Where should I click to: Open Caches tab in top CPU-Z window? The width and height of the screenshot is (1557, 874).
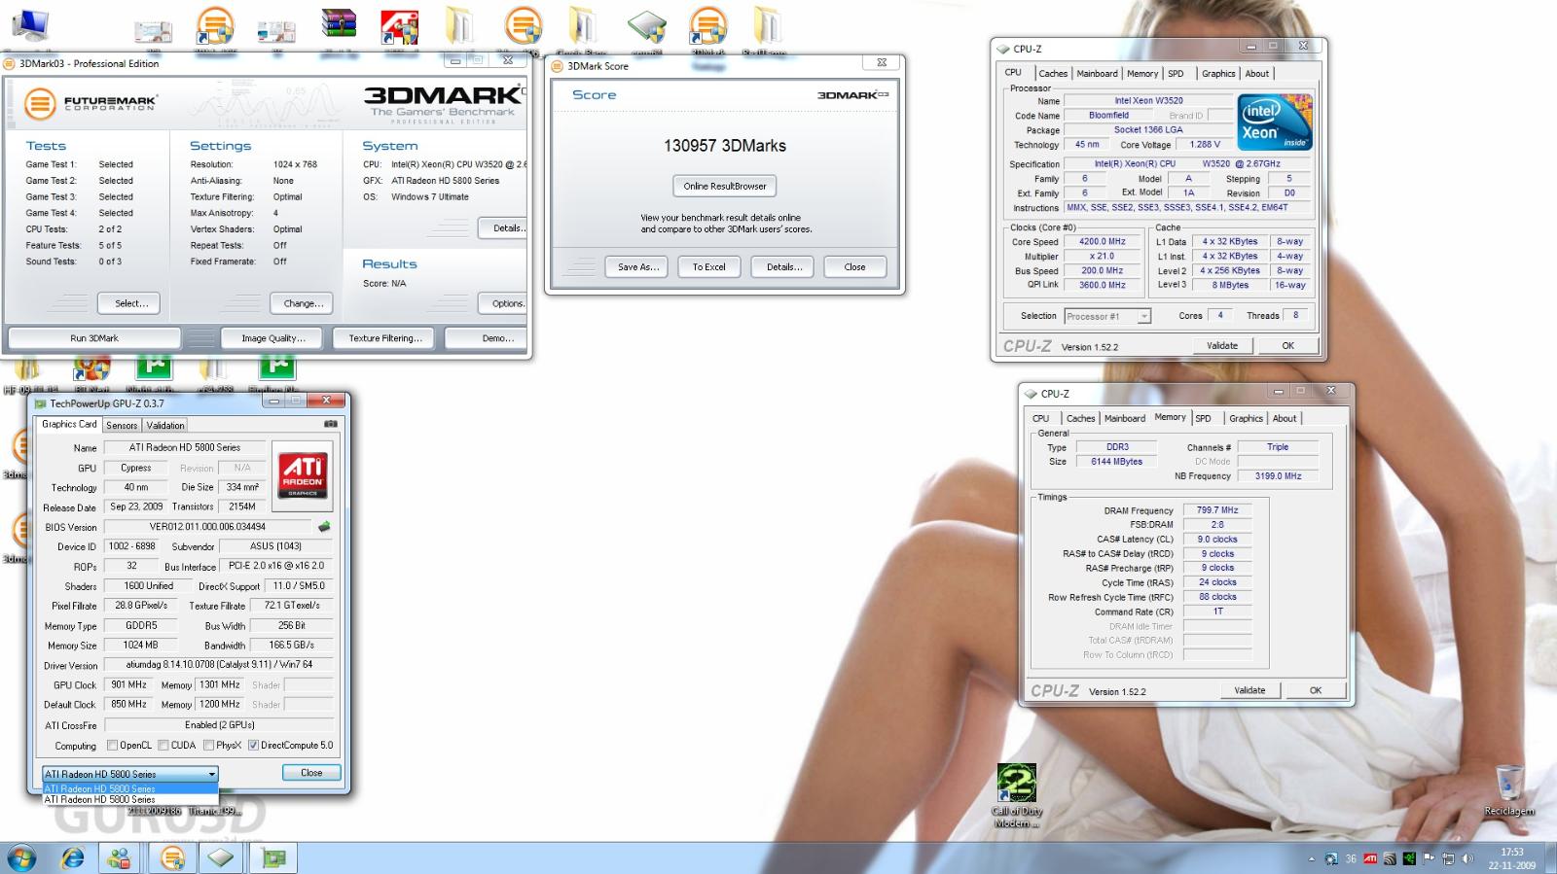tap(1053, 73)
